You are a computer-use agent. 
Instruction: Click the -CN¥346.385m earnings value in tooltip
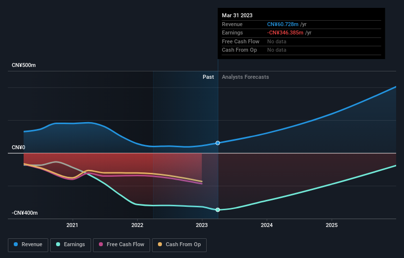(285, 32)
